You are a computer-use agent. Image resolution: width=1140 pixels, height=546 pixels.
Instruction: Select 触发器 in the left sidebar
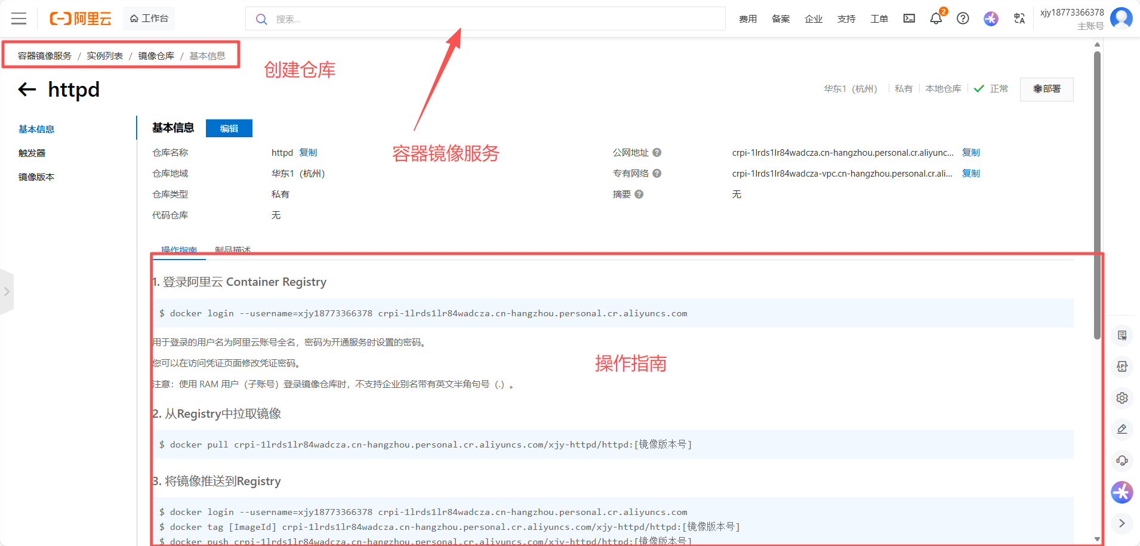pyautogui.click(x=32, y=153)
